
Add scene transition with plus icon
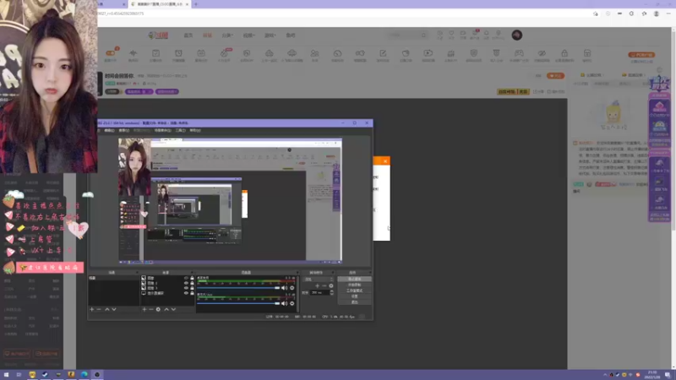point(318,285)
